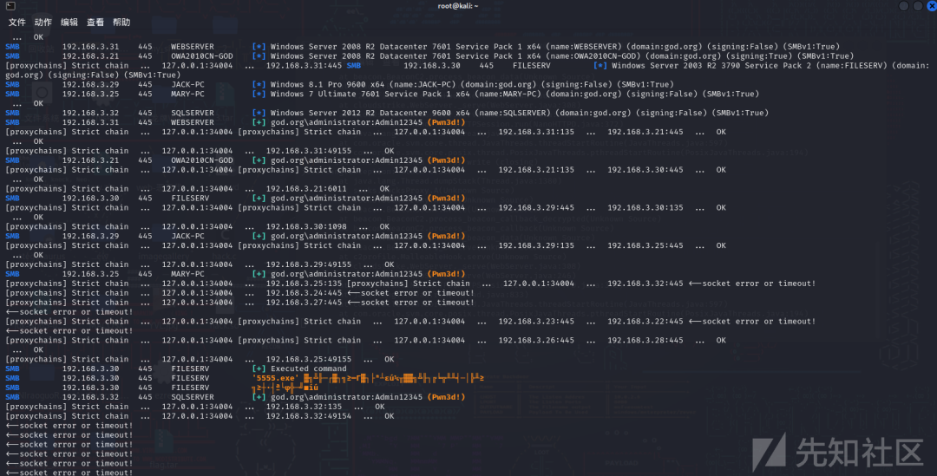Click address "192.168.3.25:49155"
937x476 pixels.
[308, 360]
